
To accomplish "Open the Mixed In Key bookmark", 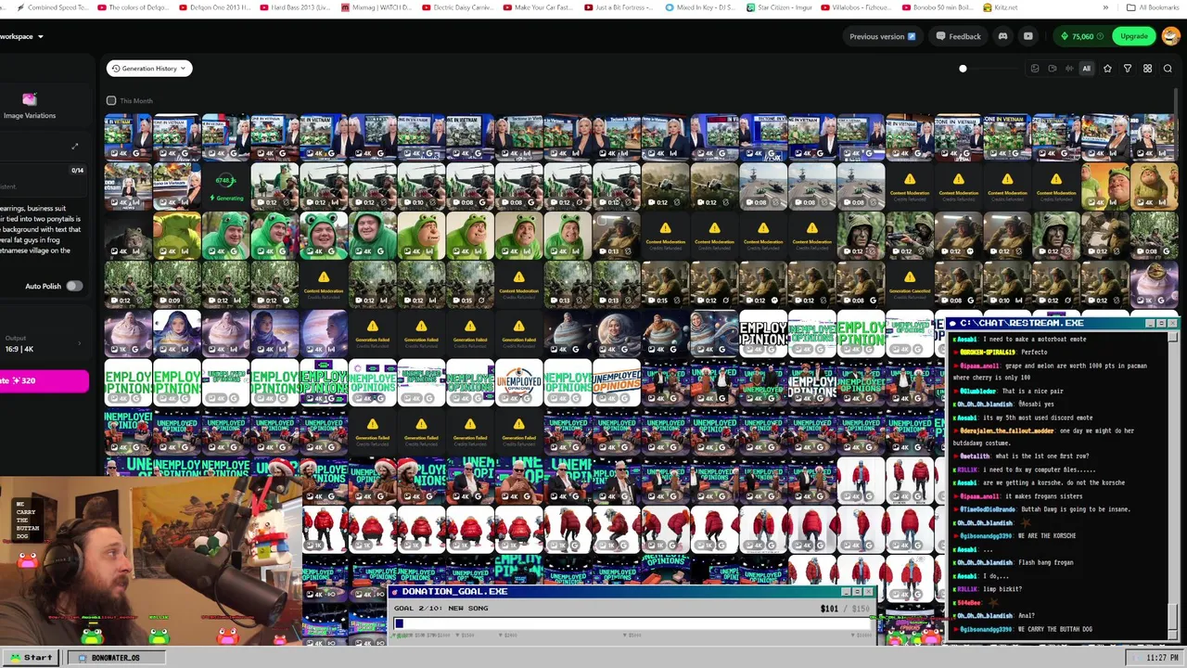I will pyautogui.click(x=701, y=7).
